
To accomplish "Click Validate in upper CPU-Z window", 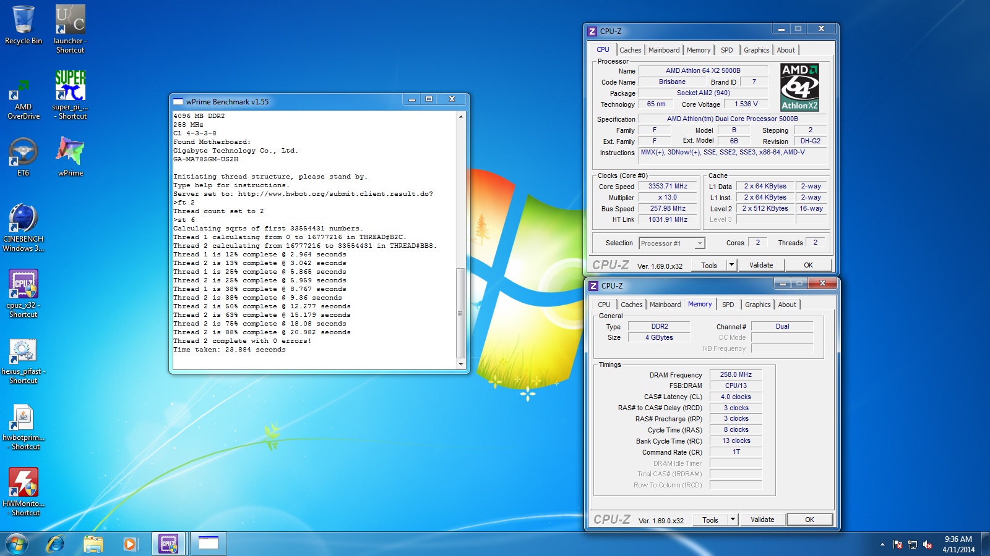I will click(761, 265).
